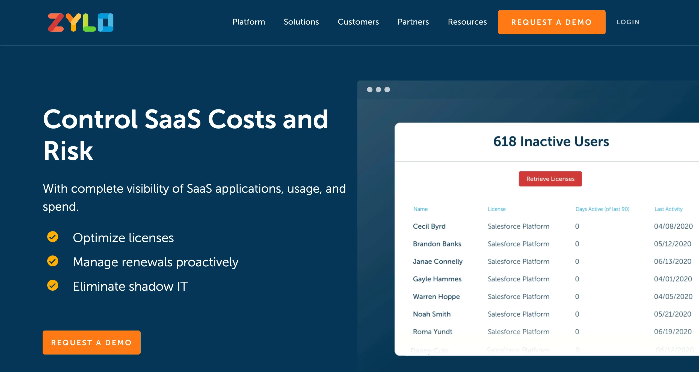Click the 04/01/2020 last activity date
This screenshot has width=699, height=372.
tap(673, 279)
